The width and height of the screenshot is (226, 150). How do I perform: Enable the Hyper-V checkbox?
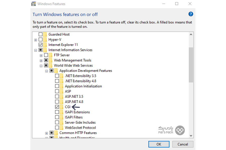pyautogui.click(x=40, y=39)
